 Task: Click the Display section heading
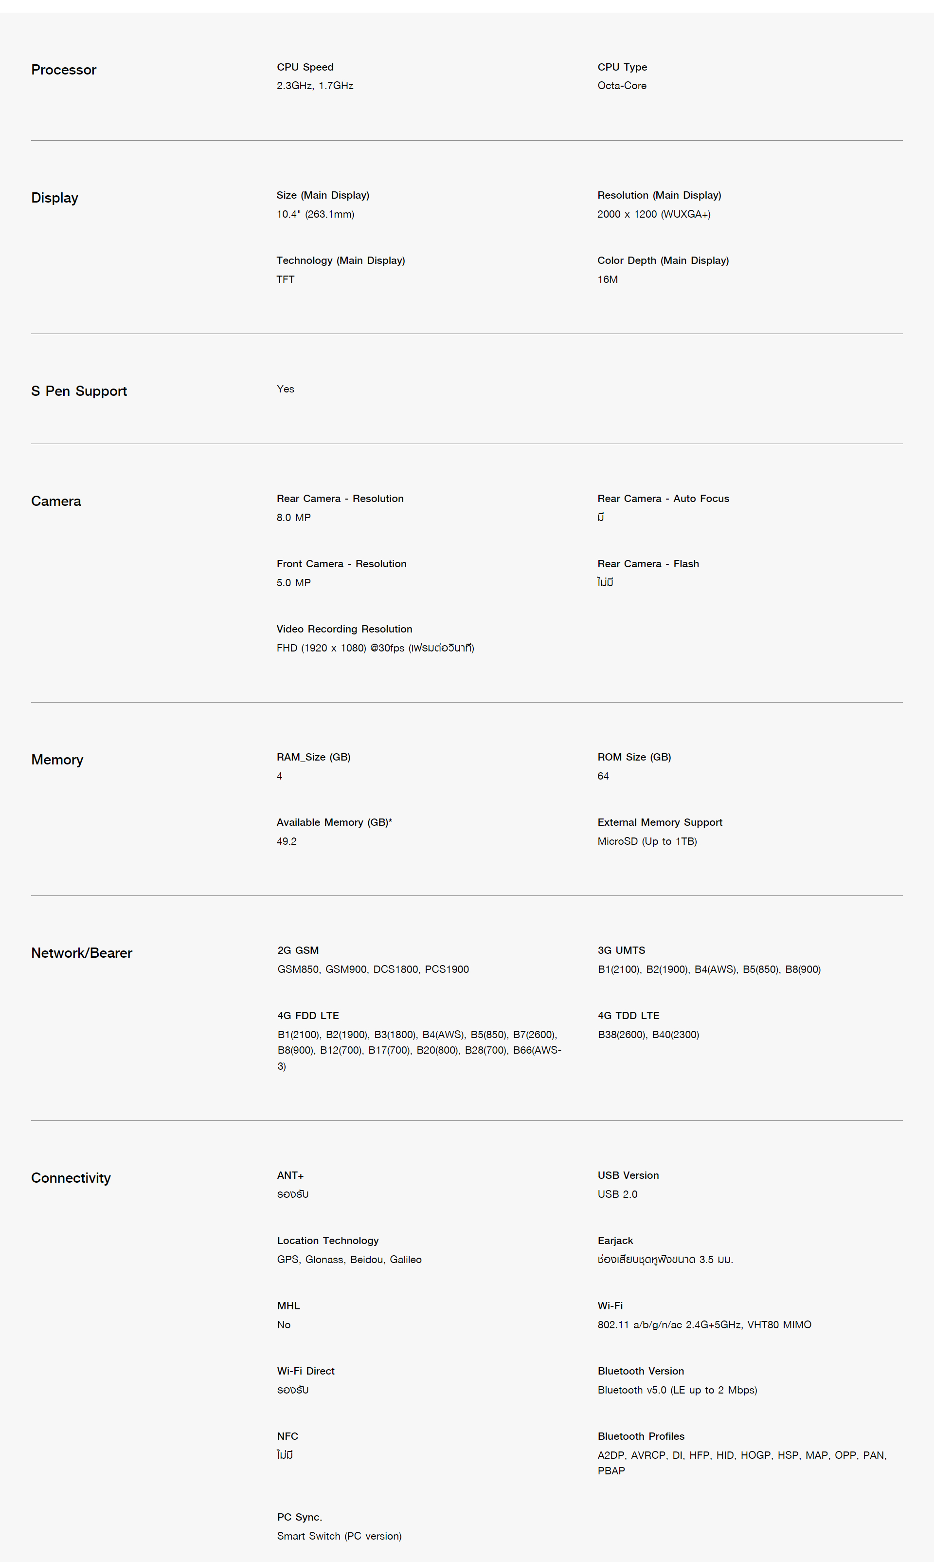tap(55, 198)
